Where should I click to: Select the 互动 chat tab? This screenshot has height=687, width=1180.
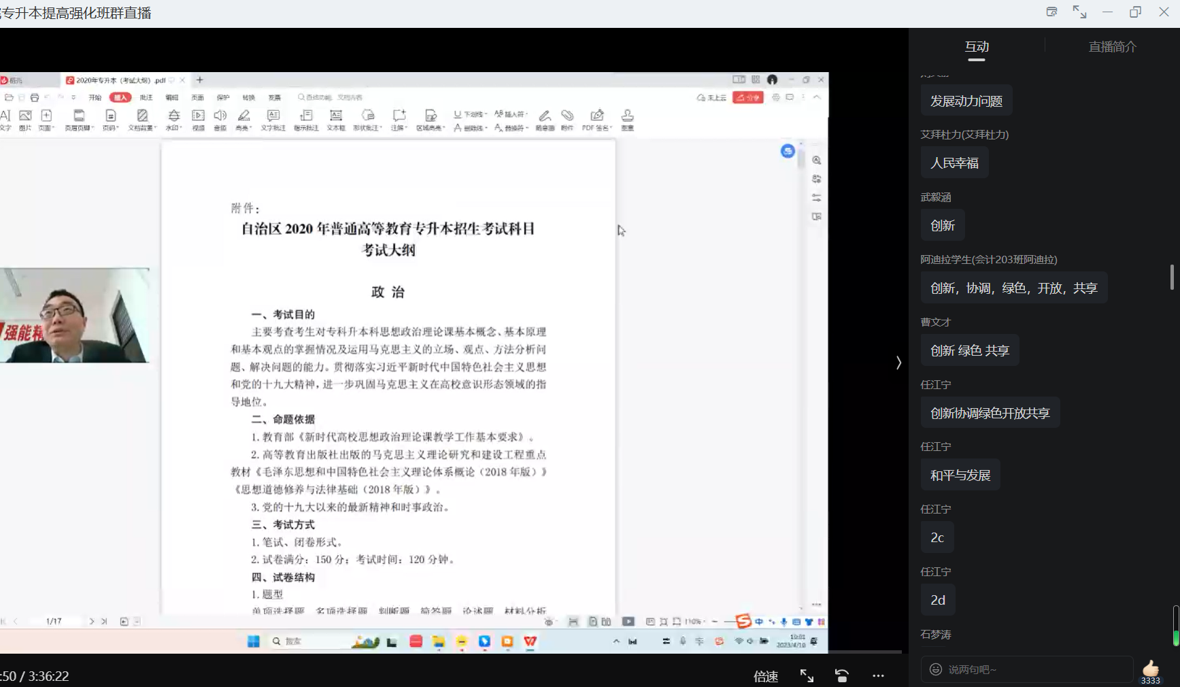(x=977, y=47)
